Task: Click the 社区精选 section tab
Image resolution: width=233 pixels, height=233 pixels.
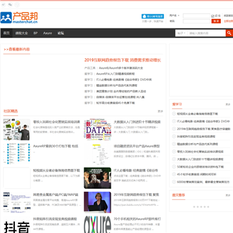Action: click(x=10, y=111)
